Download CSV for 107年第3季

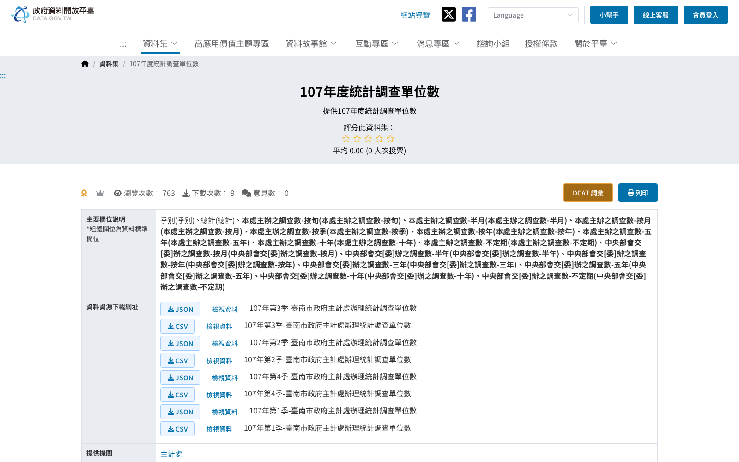[177, 326]
